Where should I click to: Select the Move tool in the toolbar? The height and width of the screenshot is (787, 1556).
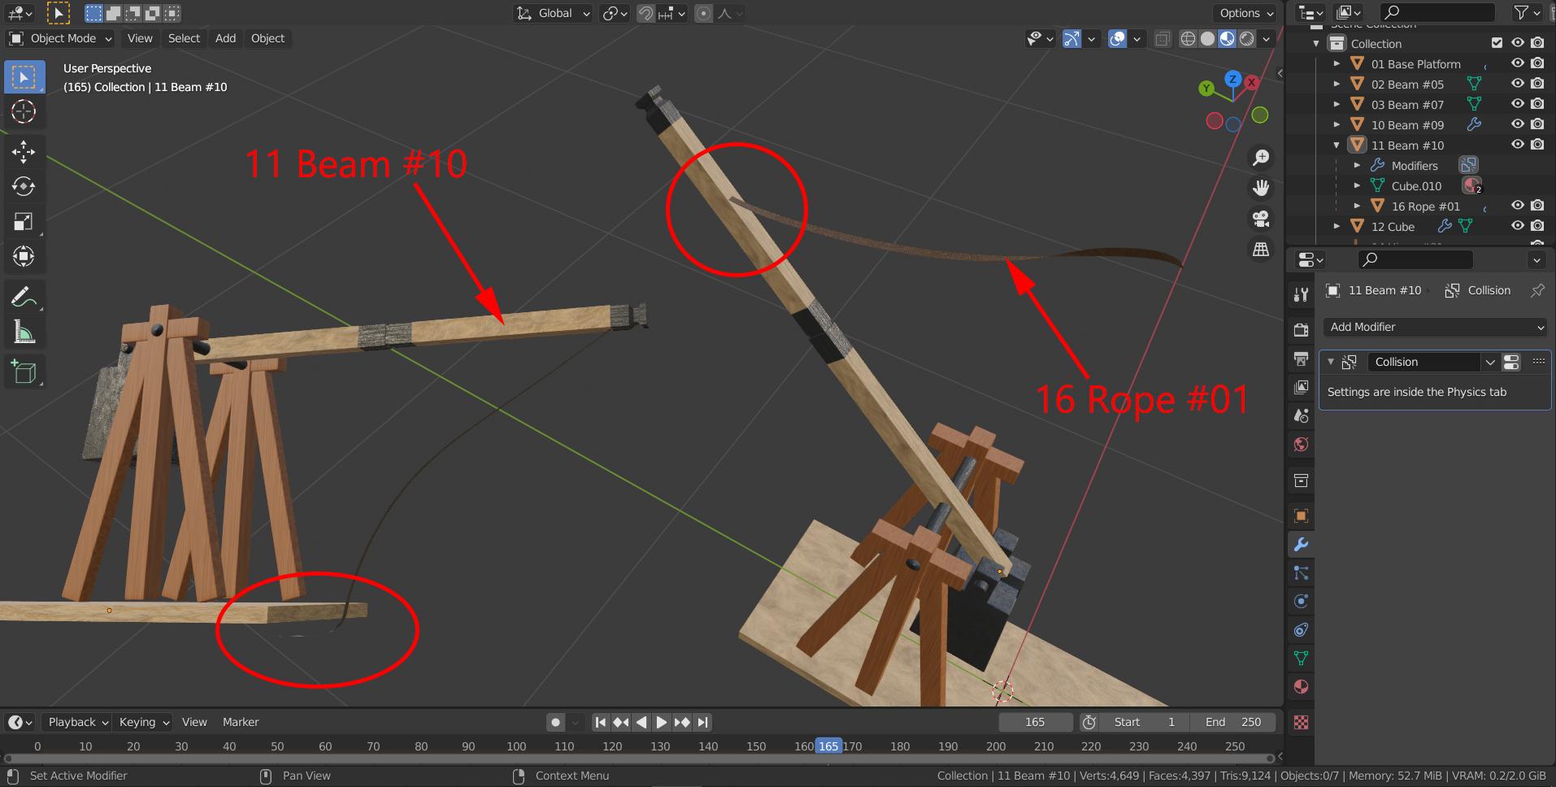[x=24, y=151]
